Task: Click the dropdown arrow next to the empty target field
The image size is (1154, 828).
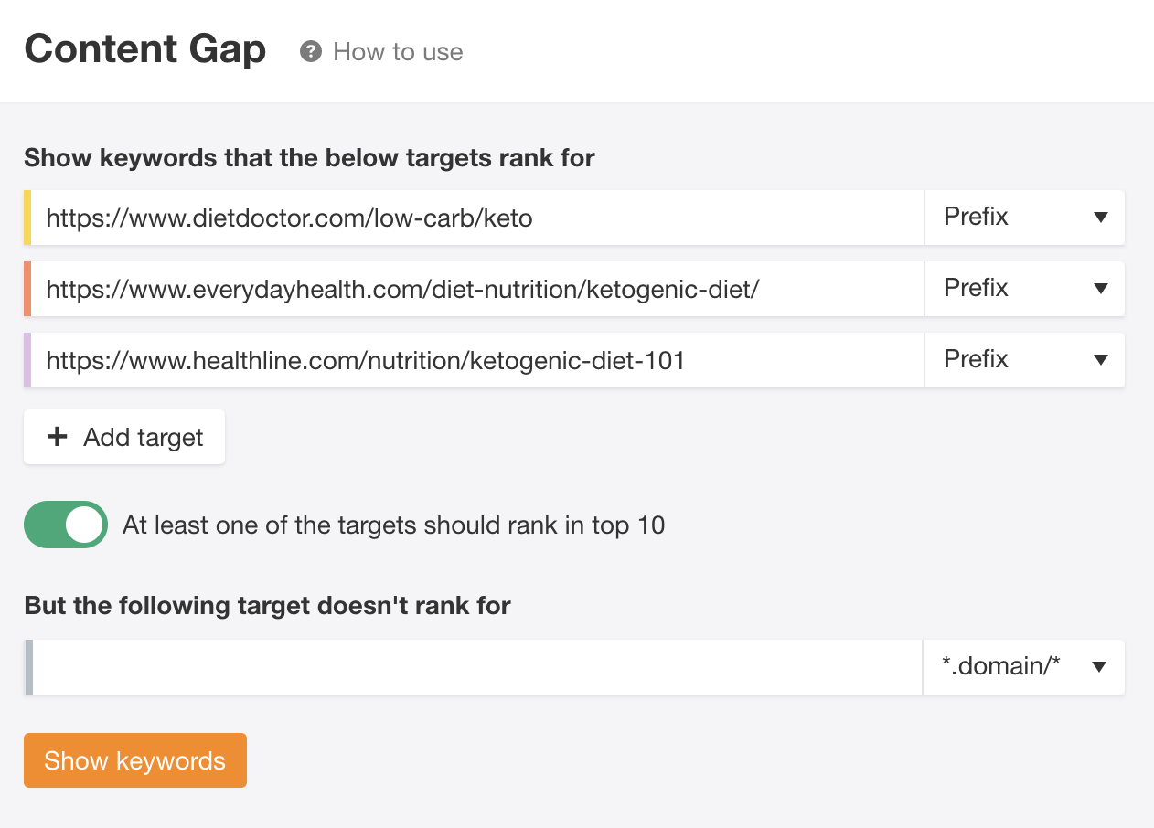Action: (x=1100, y=667)
